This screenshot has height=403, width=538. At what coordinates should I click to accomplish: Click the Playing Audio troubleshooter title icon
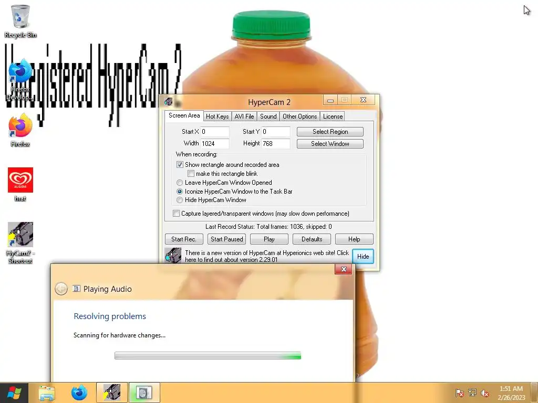tap(76, 289)
